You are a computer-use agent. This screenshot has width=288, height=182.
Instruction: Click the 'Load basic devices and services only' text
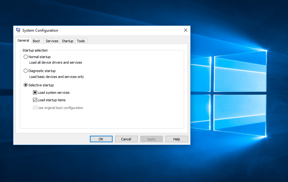(x=57, y=77)
